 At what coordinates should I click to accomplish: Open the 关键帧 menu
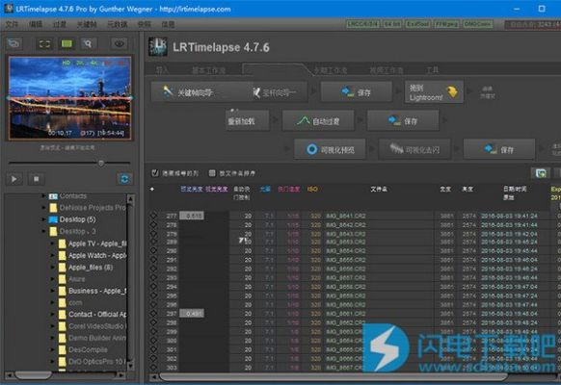click(x=87, y=24)
